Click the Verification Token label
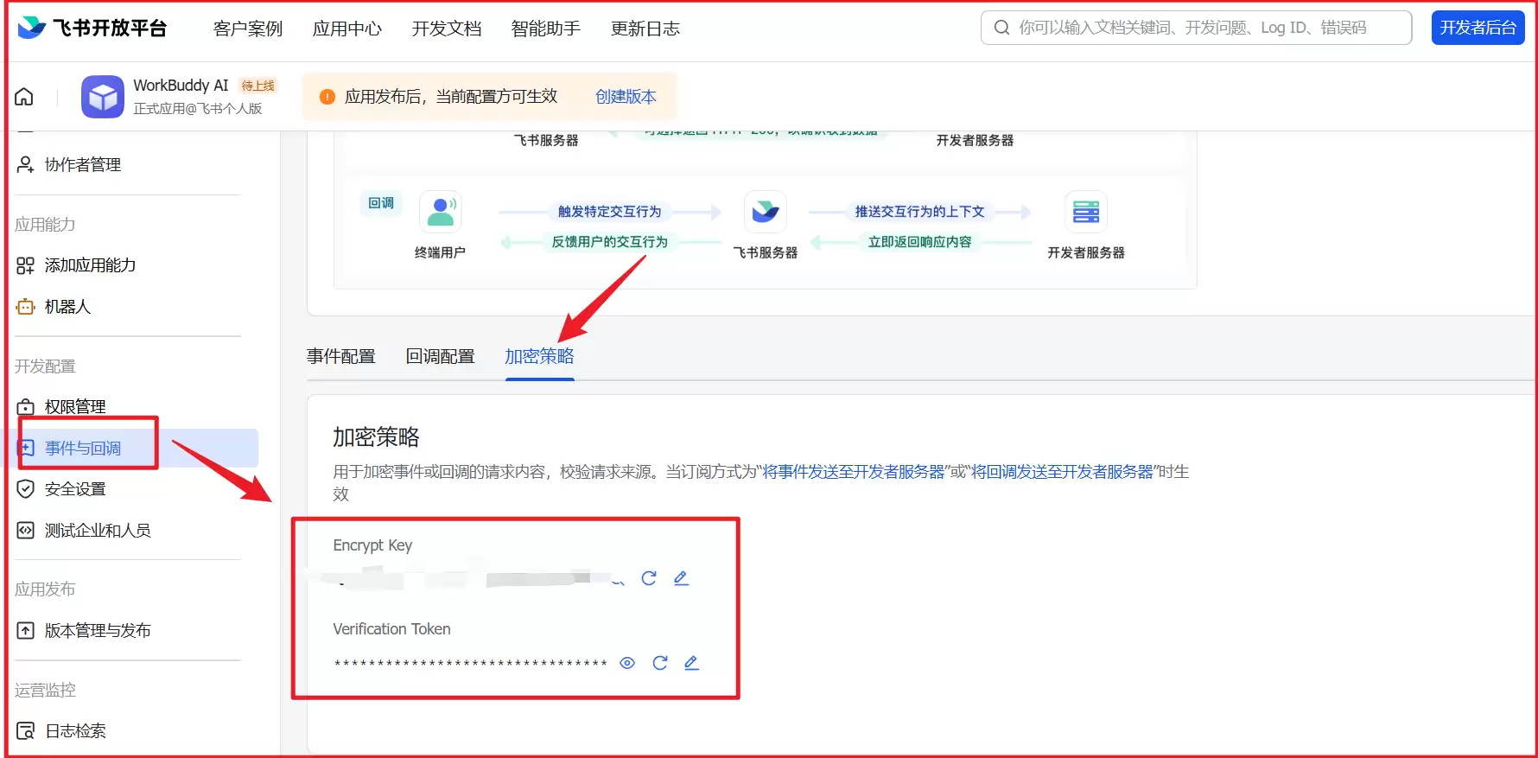The height and width of the screenshot is (758, 1538). (391, 629)
